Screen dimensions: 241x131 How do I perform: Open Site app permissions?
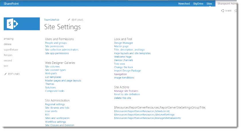coord(57,53)
